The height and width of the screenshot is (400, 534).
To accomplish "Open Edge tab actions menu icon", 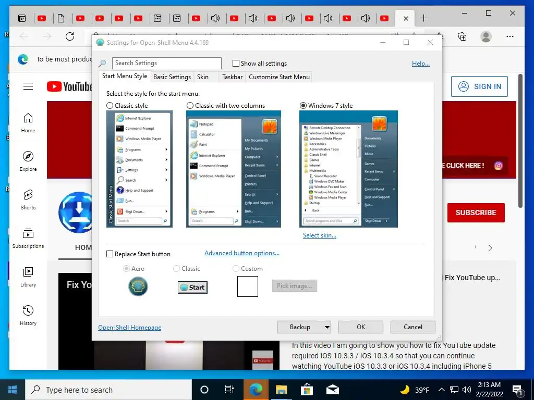I will 21,18.
